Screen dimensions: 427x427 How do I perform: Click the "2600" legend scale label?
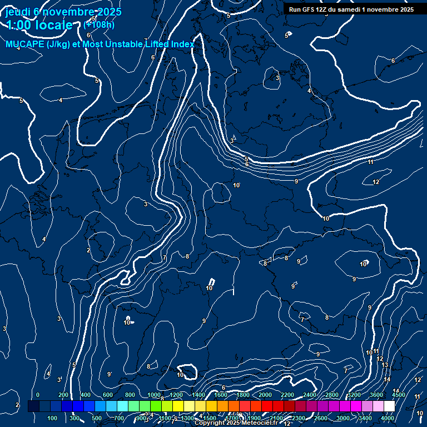click(x=320, y=418)
